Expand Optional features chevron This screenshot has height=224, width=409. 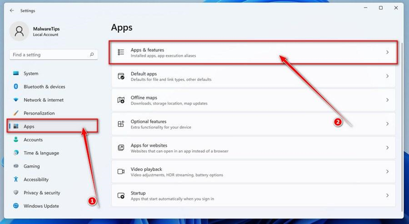(387, 124)
